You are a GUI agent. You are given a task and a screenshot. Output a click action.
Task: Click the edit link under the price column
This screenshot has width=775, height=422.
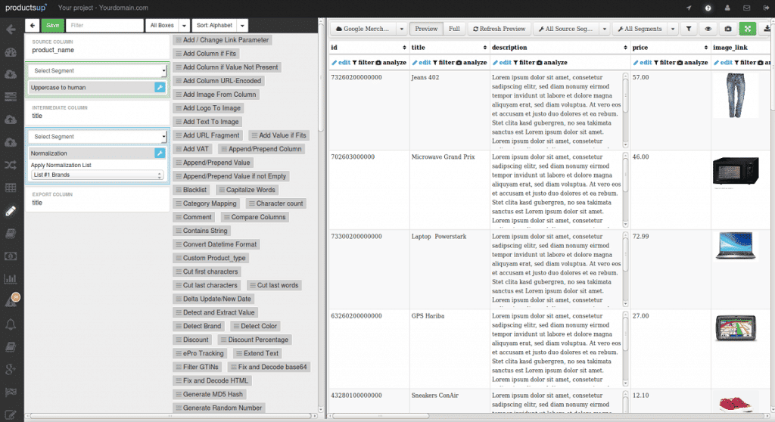click(x=643, y=62)
